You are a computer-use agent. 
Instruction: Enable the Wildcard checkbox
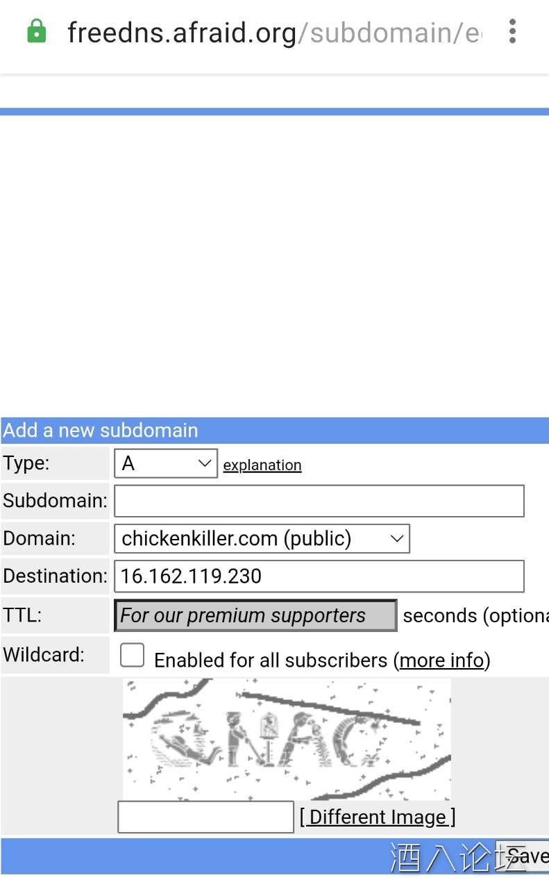coord(132,655)
